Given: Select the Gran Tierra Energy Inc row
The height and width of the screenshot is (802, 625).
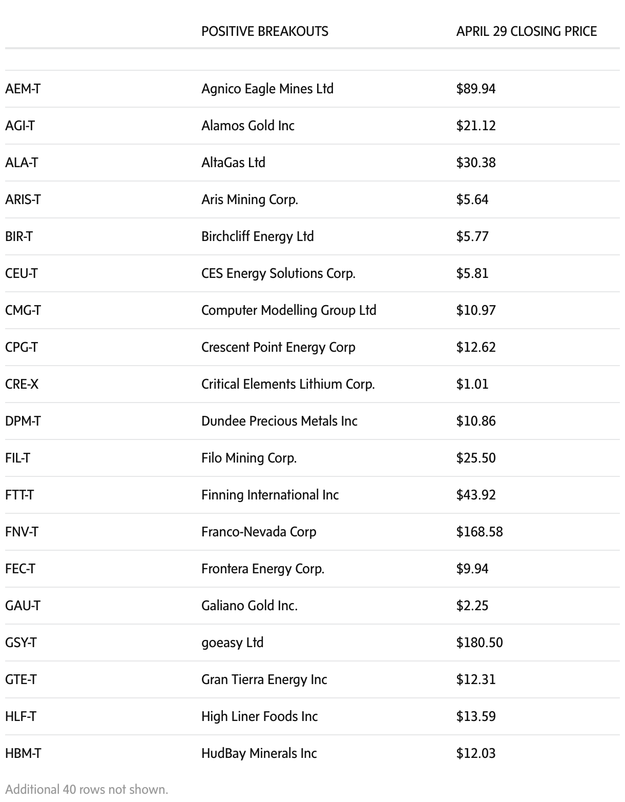Looking at the screenshot, I should click(x=264, y=679).
